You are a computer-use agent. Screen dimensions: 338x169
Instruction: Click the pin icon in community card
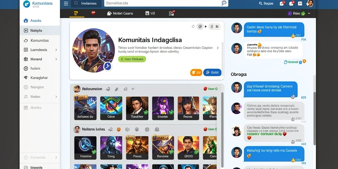193,26
